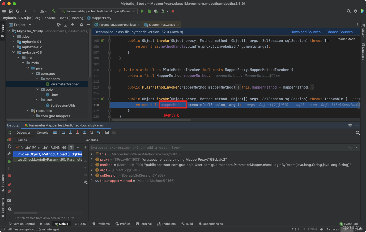Toggle the Bookmarks tool window stripe button

[x=3, y=208]
